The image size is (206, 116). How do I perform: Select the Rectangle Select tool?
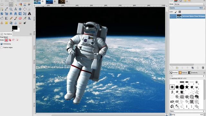point(2,5)
